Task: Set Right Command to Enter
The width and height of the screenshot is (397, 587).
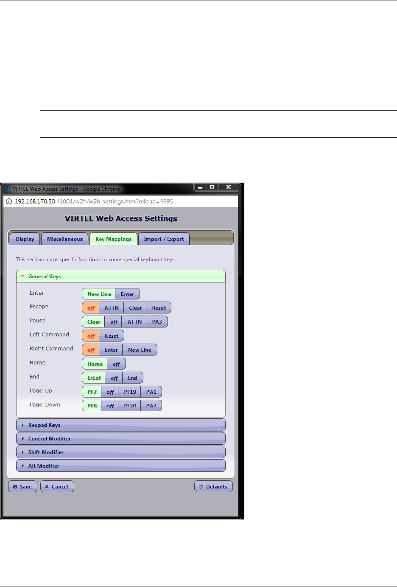Action: pos(111,350)
